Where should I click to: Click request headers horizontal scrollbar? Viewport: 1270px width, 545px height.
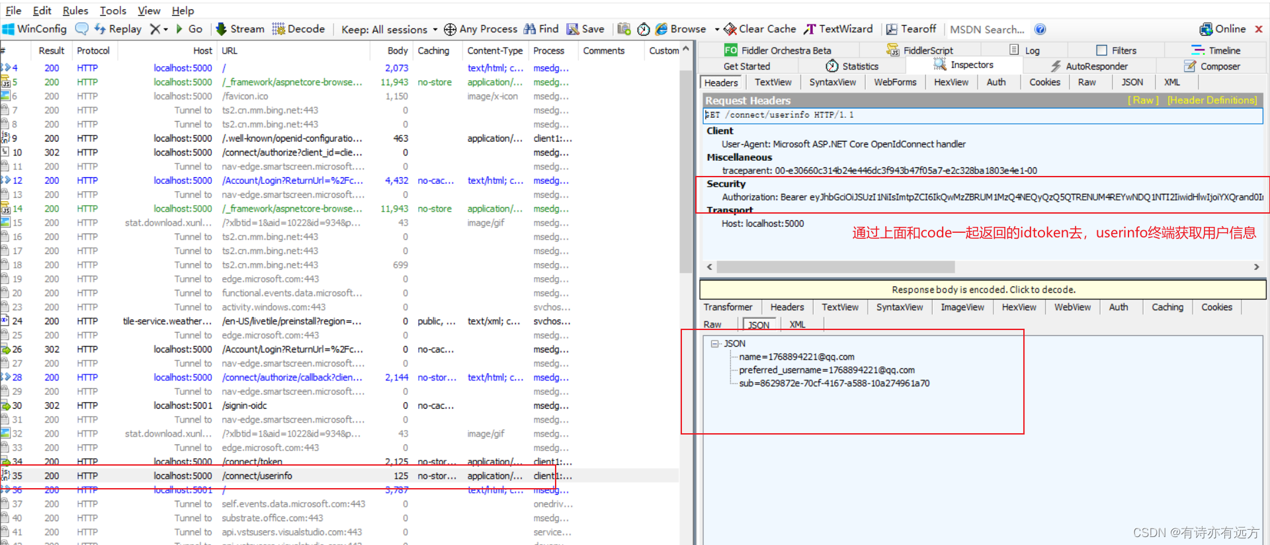(835, 267)
